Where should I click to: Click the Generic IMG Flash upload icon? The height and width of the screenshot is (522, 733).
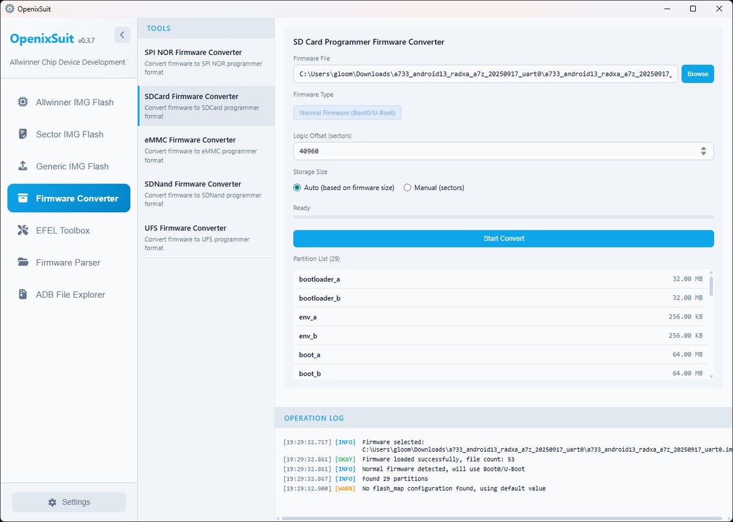coord(23,166)
